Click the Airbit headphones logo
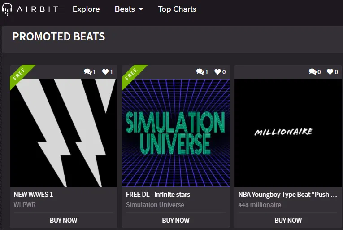The width and height of the screenshot is (343, 230). point(7,9)
